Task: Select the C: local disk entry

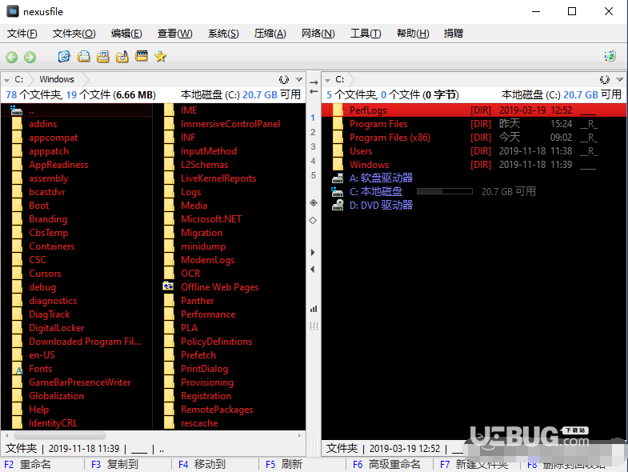Action: click(376, 191)
